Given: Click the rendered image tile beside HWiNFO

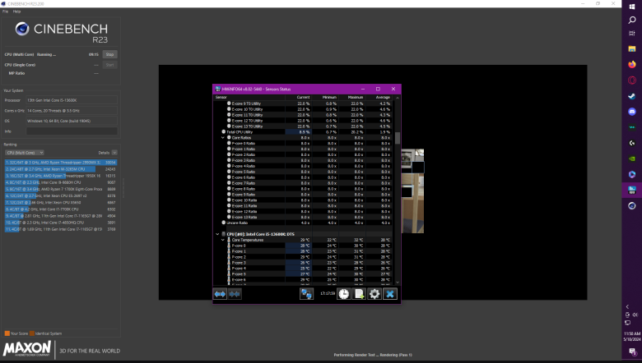Looking at the screenshot, I should point(412,191).
